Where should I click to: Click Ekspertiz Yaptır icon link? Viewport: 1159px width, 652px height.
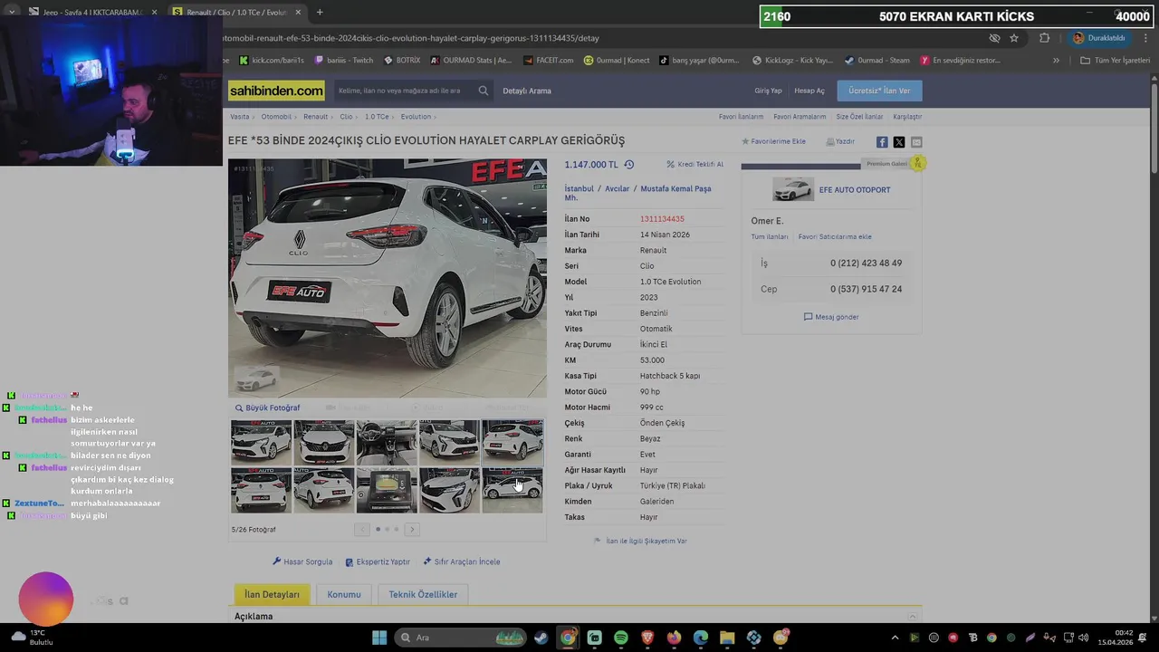click(x=378, y=561)
